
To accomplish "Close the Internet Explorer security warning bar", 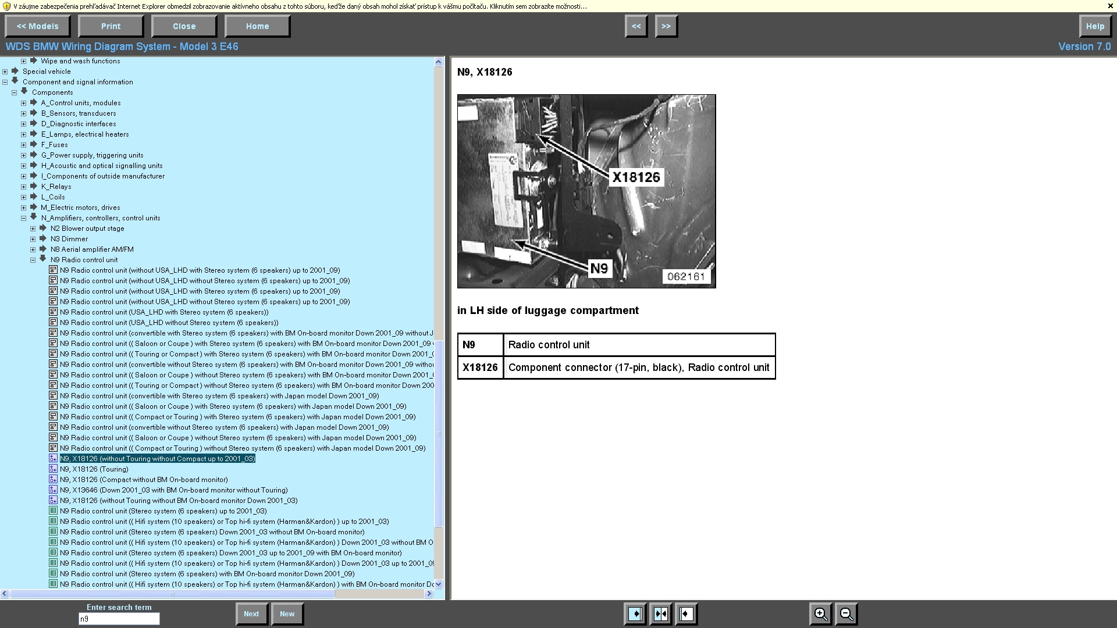I will click(1110, 6).
